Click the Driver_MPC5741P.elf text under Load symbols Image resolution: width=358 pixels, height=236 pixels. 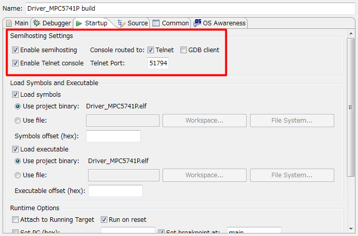pyautogui.click(x=116, y=106)
